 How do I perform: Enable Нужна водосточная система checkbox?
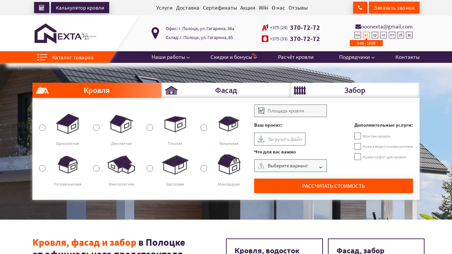(x=358, y=147)
